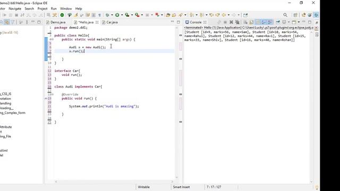This screenshot has height=191, width=340.
Task: Toggle Show Console on Standard Out
Action: tap(263, 22)
